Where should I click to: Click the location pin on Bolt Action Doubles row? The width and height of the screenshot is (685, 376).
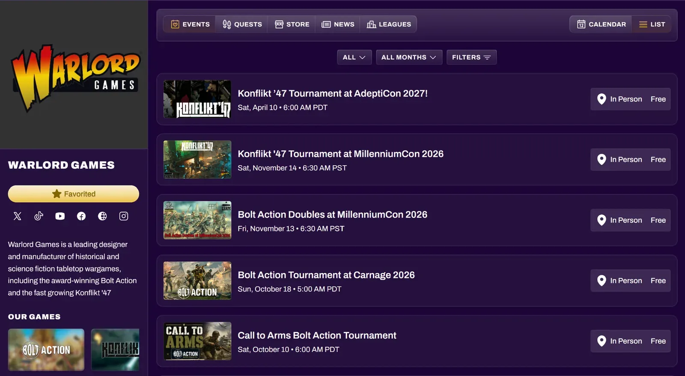602,220
